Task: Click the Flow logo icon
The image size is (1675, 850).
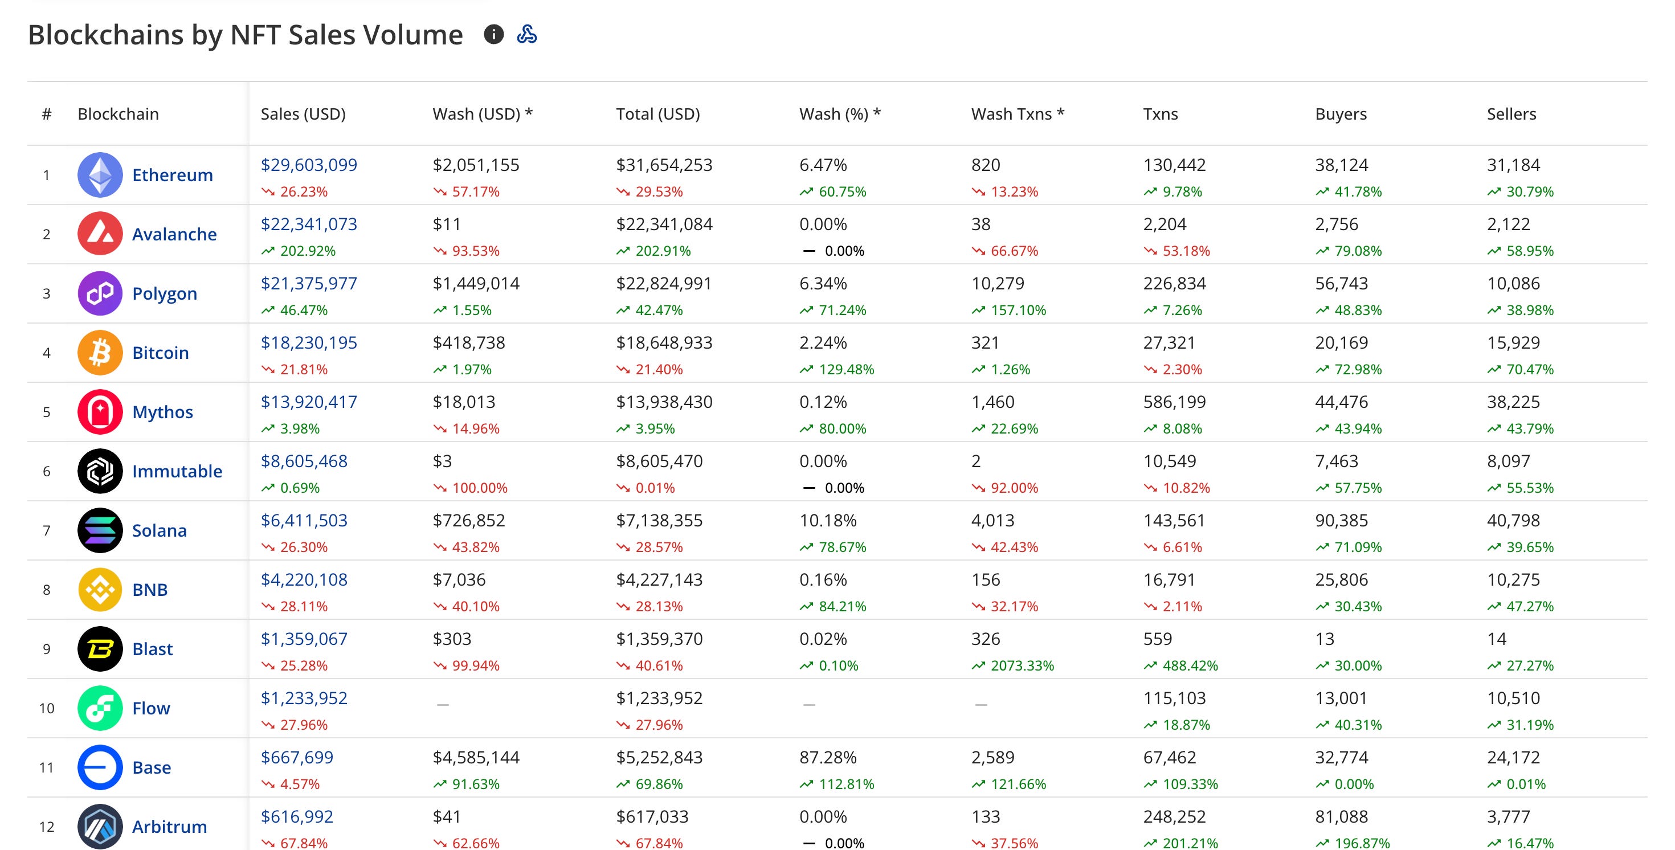Action: [100, 708]
